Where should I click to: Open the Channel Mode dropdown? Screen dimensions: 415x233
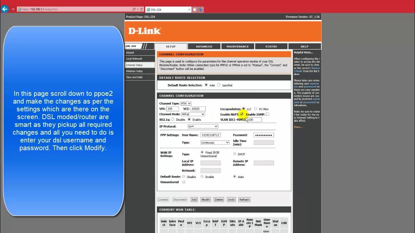tap(193, 114)
